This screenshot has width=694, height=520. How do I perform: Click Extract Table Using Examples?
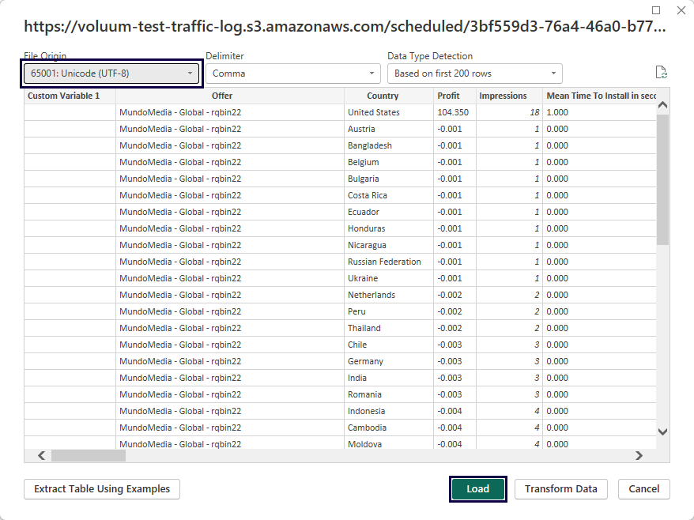pos(102,489)
